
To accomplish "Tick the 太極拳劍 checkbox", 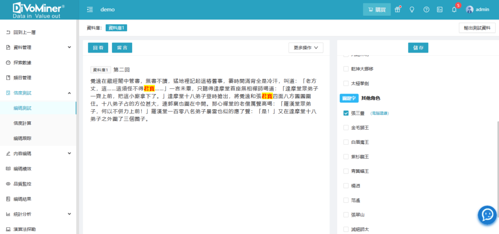I will click(x=346, y=83).
